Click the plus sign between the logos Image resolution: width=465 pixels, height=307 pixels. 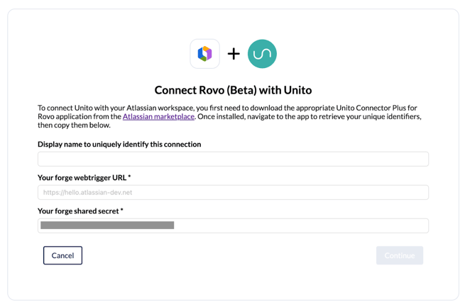click(234, 54)
